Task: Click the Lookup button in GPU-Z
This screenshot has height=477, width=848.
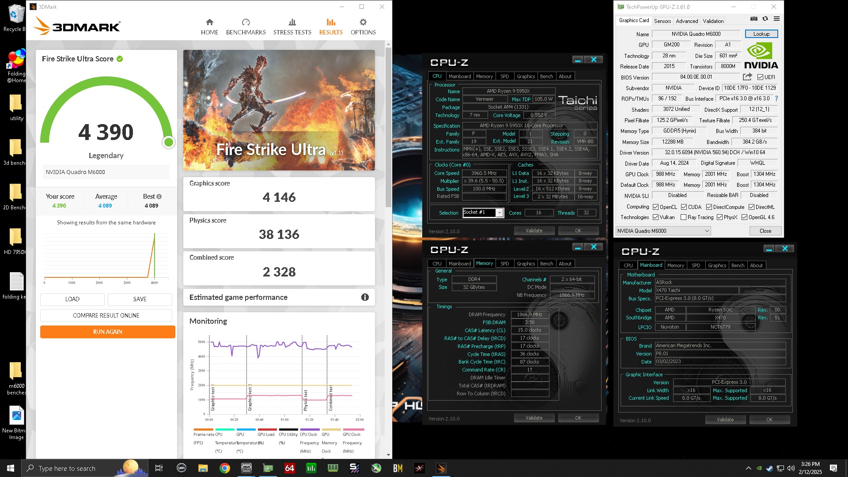Action: 761,34
